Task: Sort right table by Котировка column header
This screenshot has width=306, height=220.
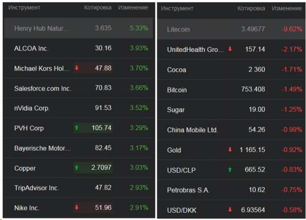Action: 251,8
